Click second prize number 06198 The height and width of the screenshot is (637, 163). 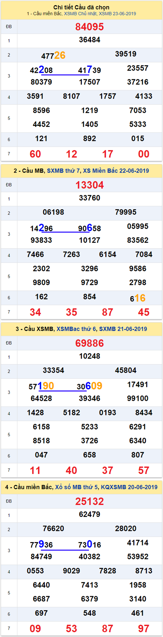tap(53, 212)
